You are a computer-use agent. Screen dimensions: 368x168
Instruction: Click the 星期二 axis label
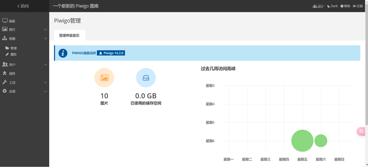(x=247, y=159)
